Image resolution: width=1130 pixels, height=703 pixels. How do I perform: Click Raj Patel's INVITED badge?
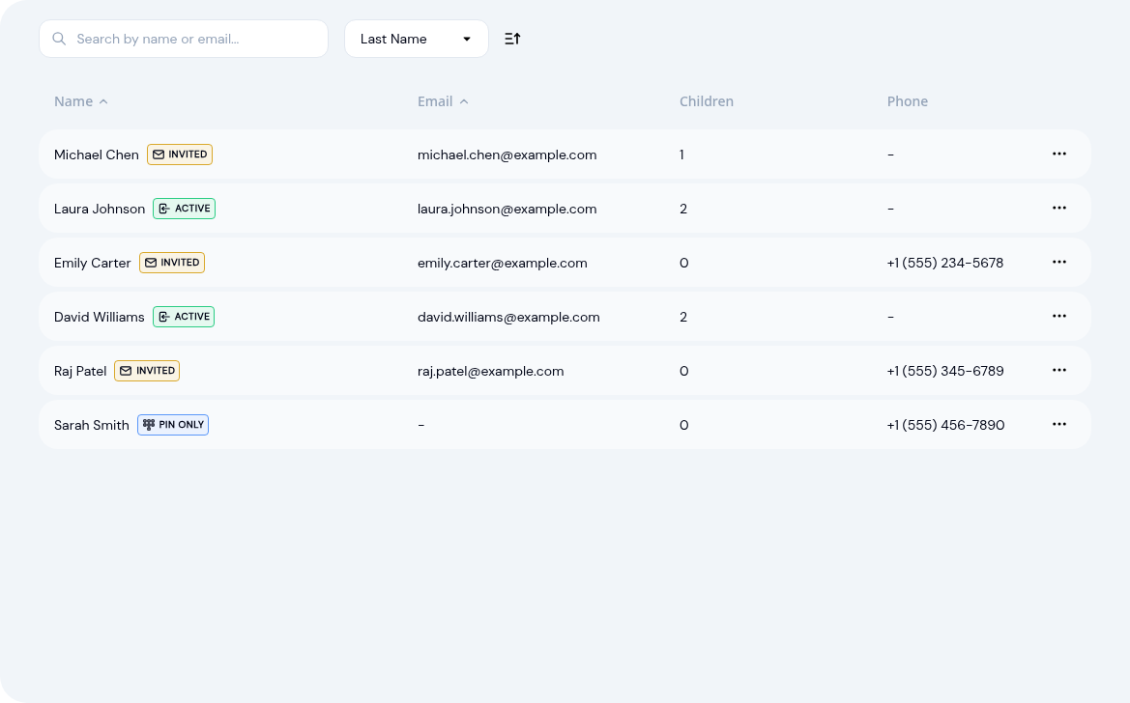(147, 370)
